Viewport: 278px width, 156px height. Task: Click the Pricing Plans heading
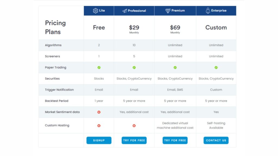(55, 27)
